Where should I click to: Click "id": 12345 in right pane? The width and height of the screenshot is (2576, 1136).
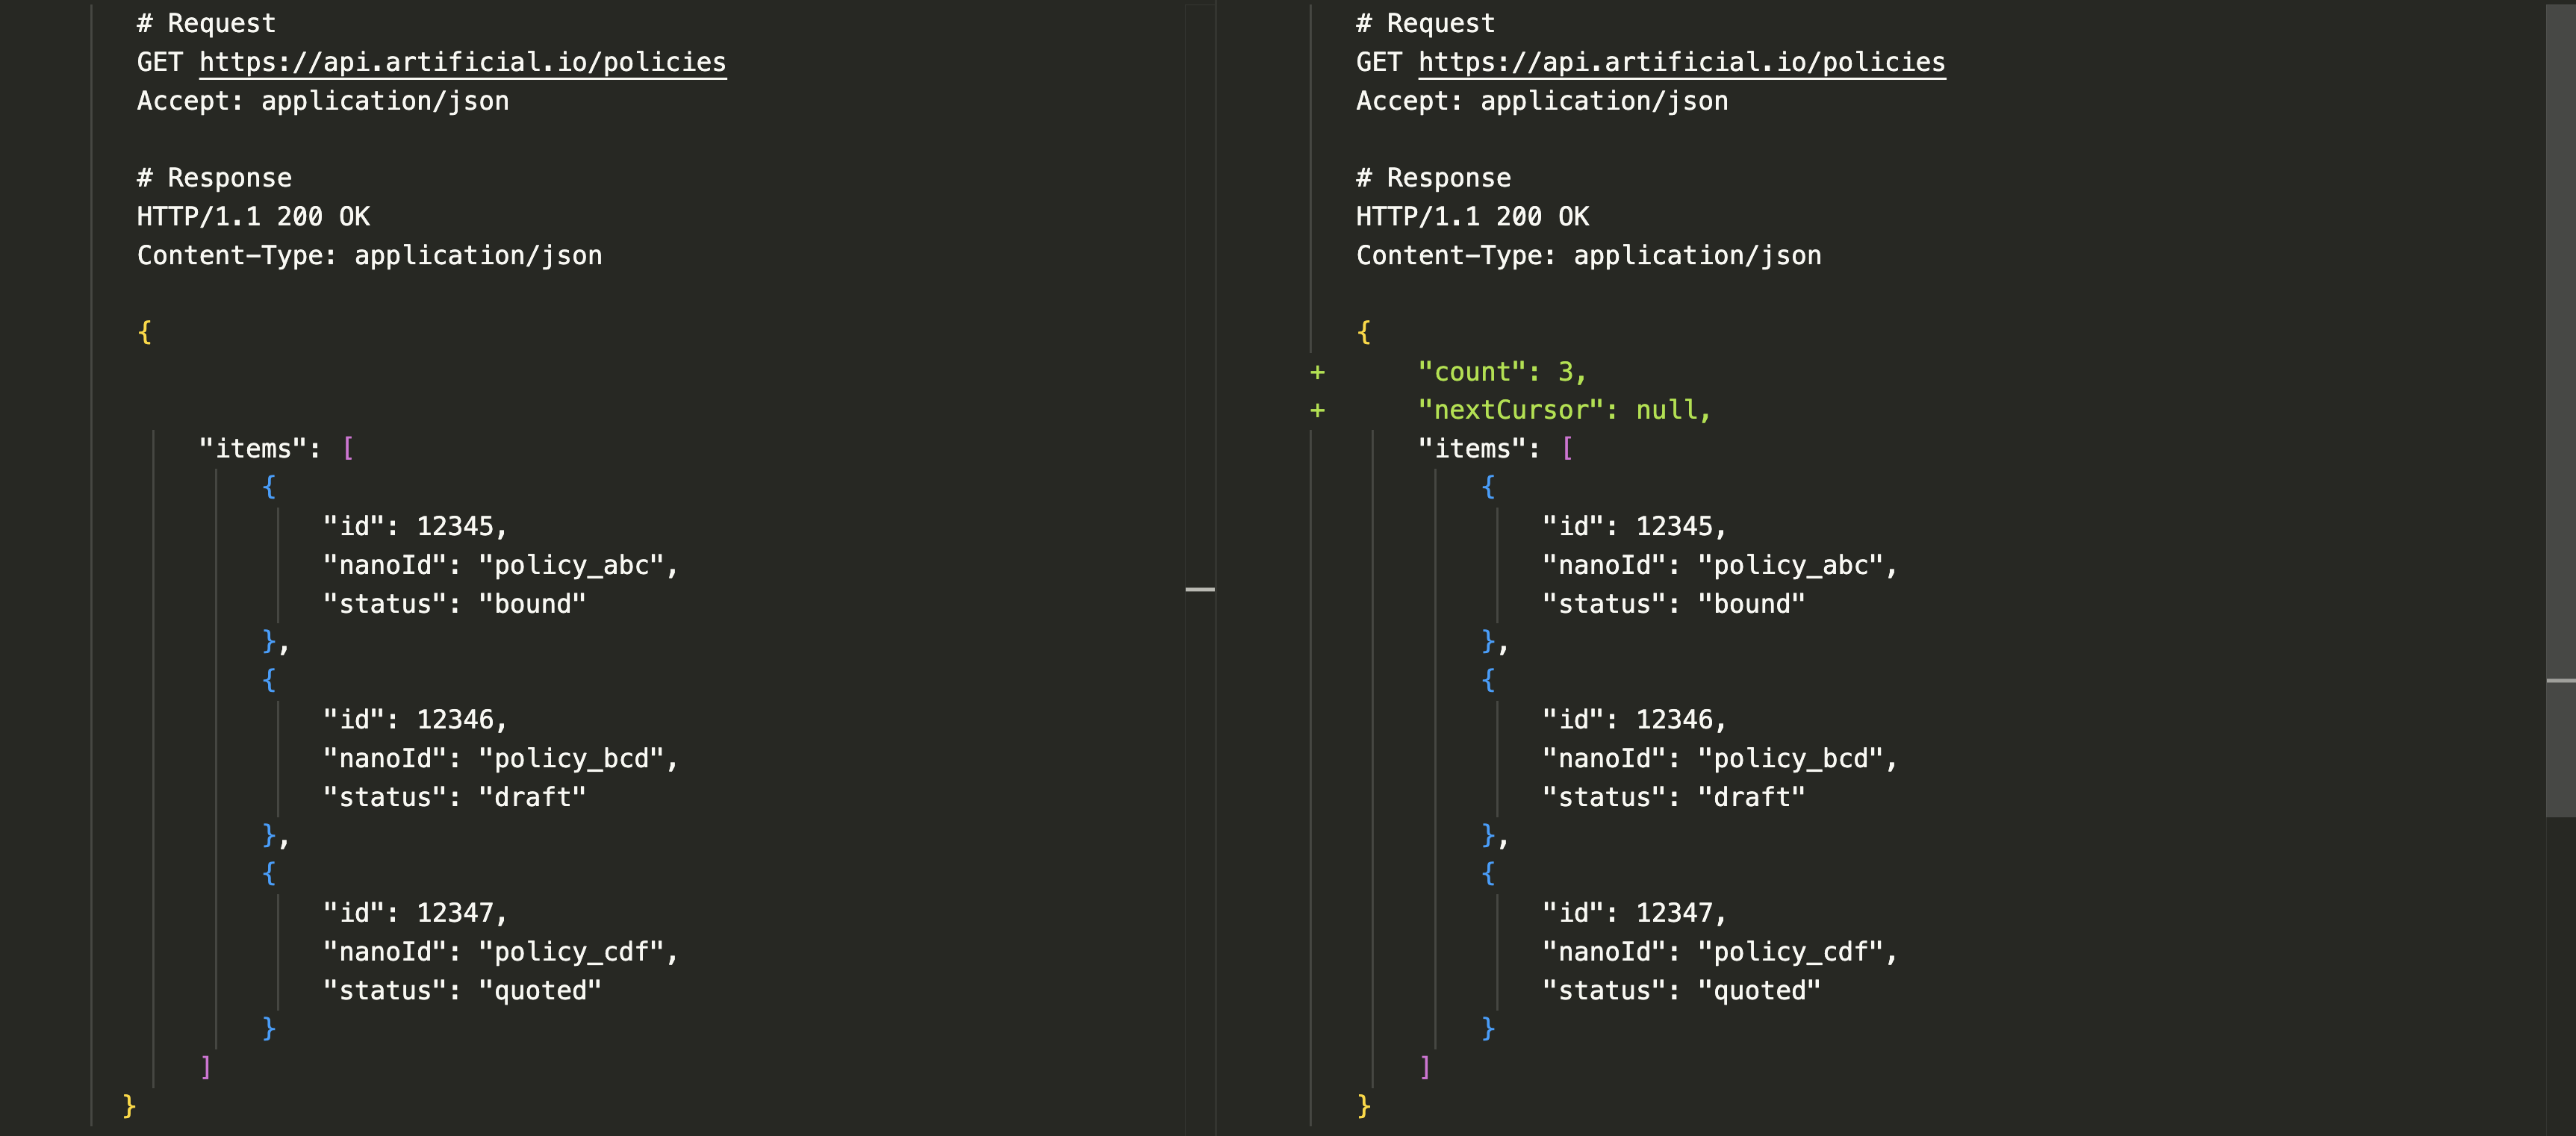pyautogui.click(x=1635, y=526)
